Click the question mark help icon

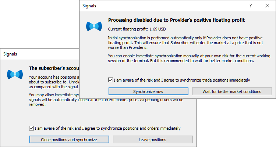pos(251,6)
